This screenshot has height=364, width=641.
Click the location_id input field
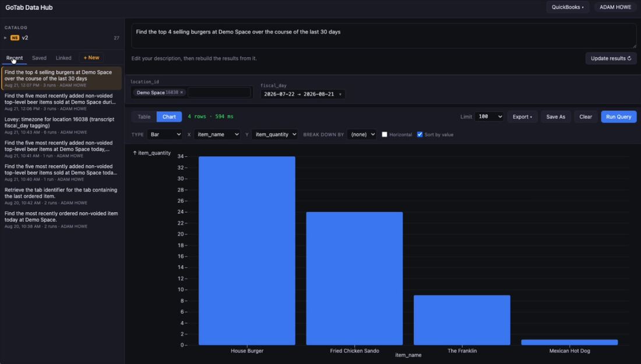coord(219,93)
